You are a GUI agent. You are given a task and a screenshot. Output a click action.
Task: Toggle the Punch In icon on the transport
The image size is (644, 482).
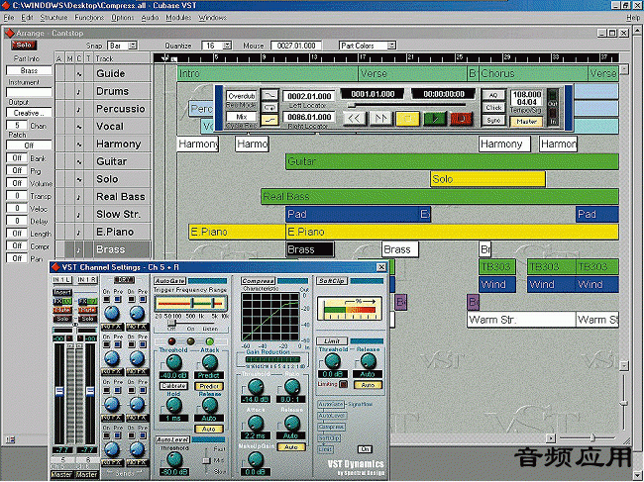(x=269, y=95)
